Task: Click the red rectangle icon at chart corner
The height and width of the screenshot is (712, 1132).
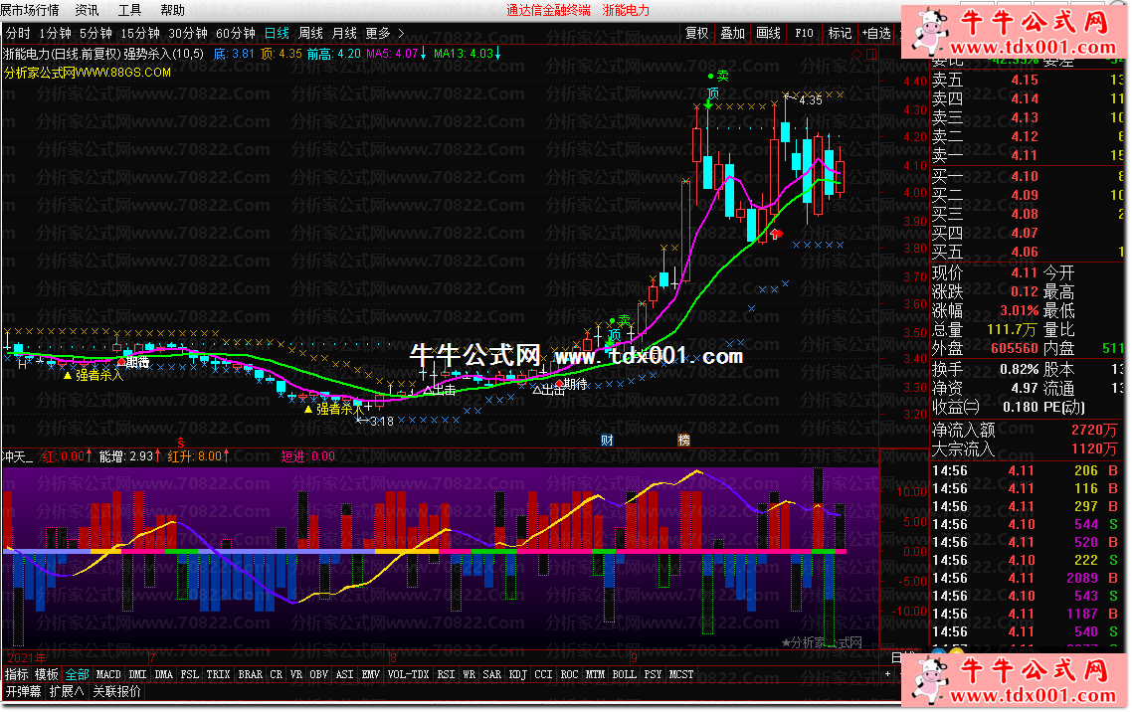Action: tap(871, 54)
